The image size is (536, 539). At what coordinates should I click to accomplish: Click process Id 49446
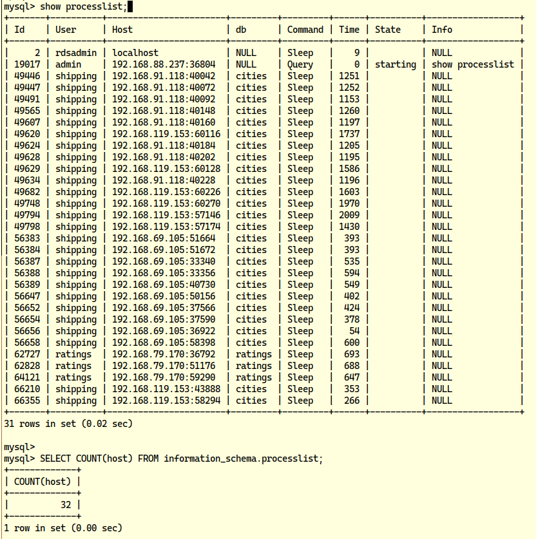pyautogui.click(x=27, y=76)
